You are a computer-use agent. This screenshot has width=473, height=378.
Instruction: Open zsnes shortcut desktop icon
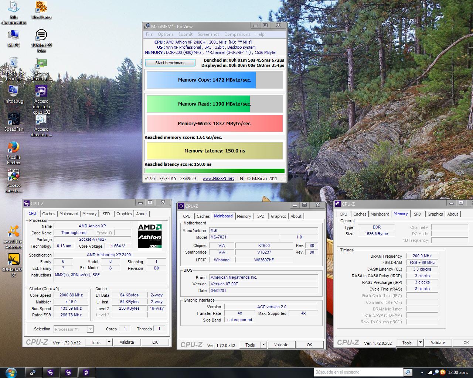coord(14,181)
